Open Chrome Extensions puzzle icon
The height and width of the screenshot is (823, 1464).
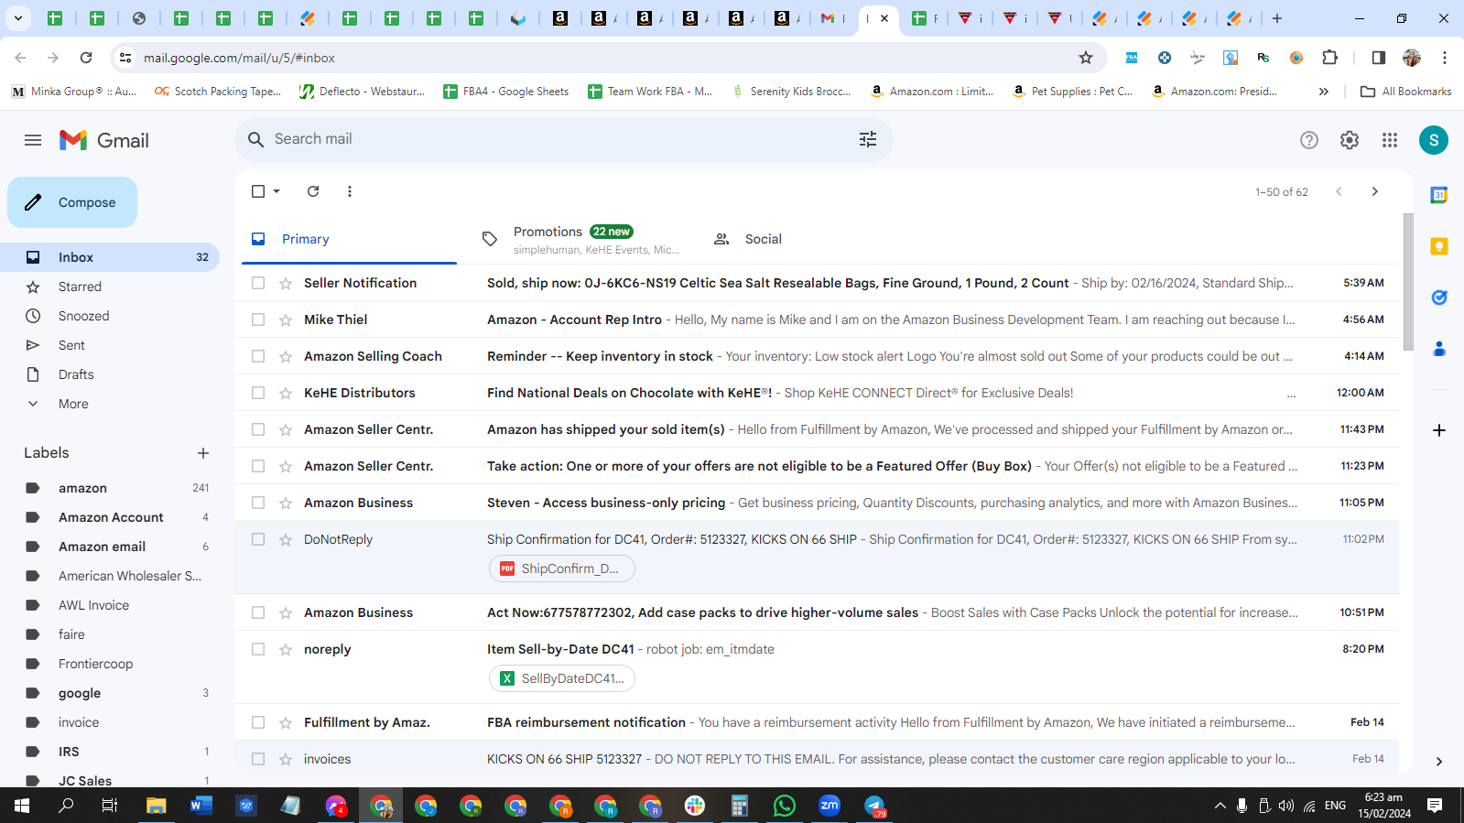[x=1330, y=58]
